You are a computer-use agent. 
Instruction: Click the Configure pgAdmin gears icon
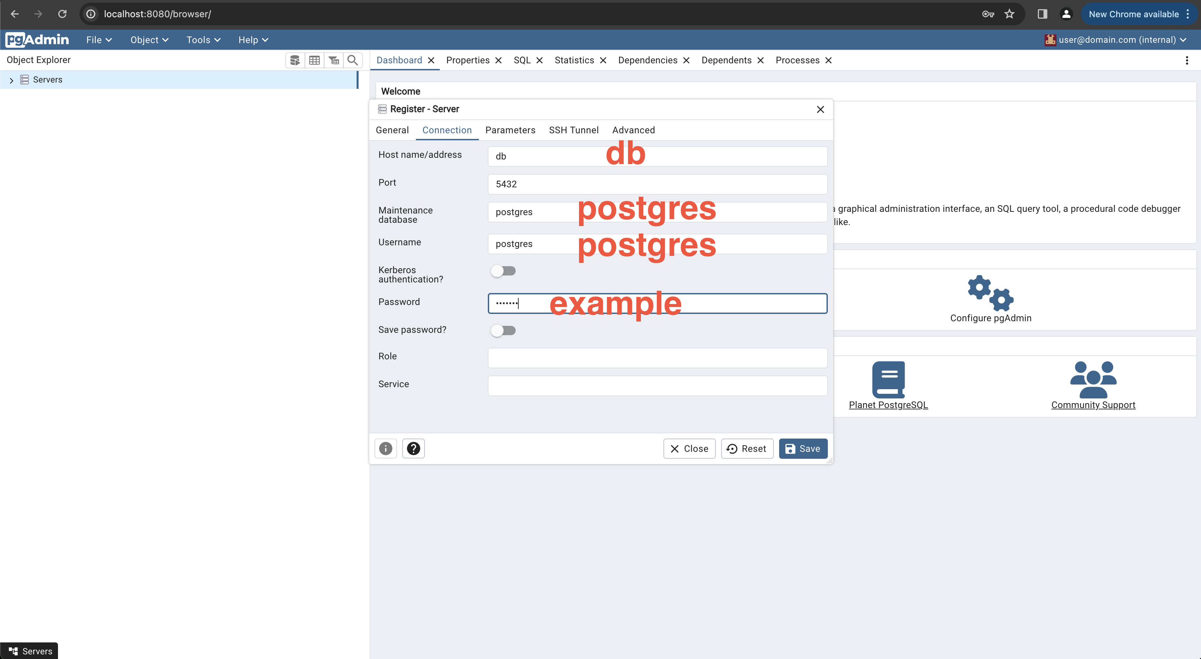coord(990,293)
